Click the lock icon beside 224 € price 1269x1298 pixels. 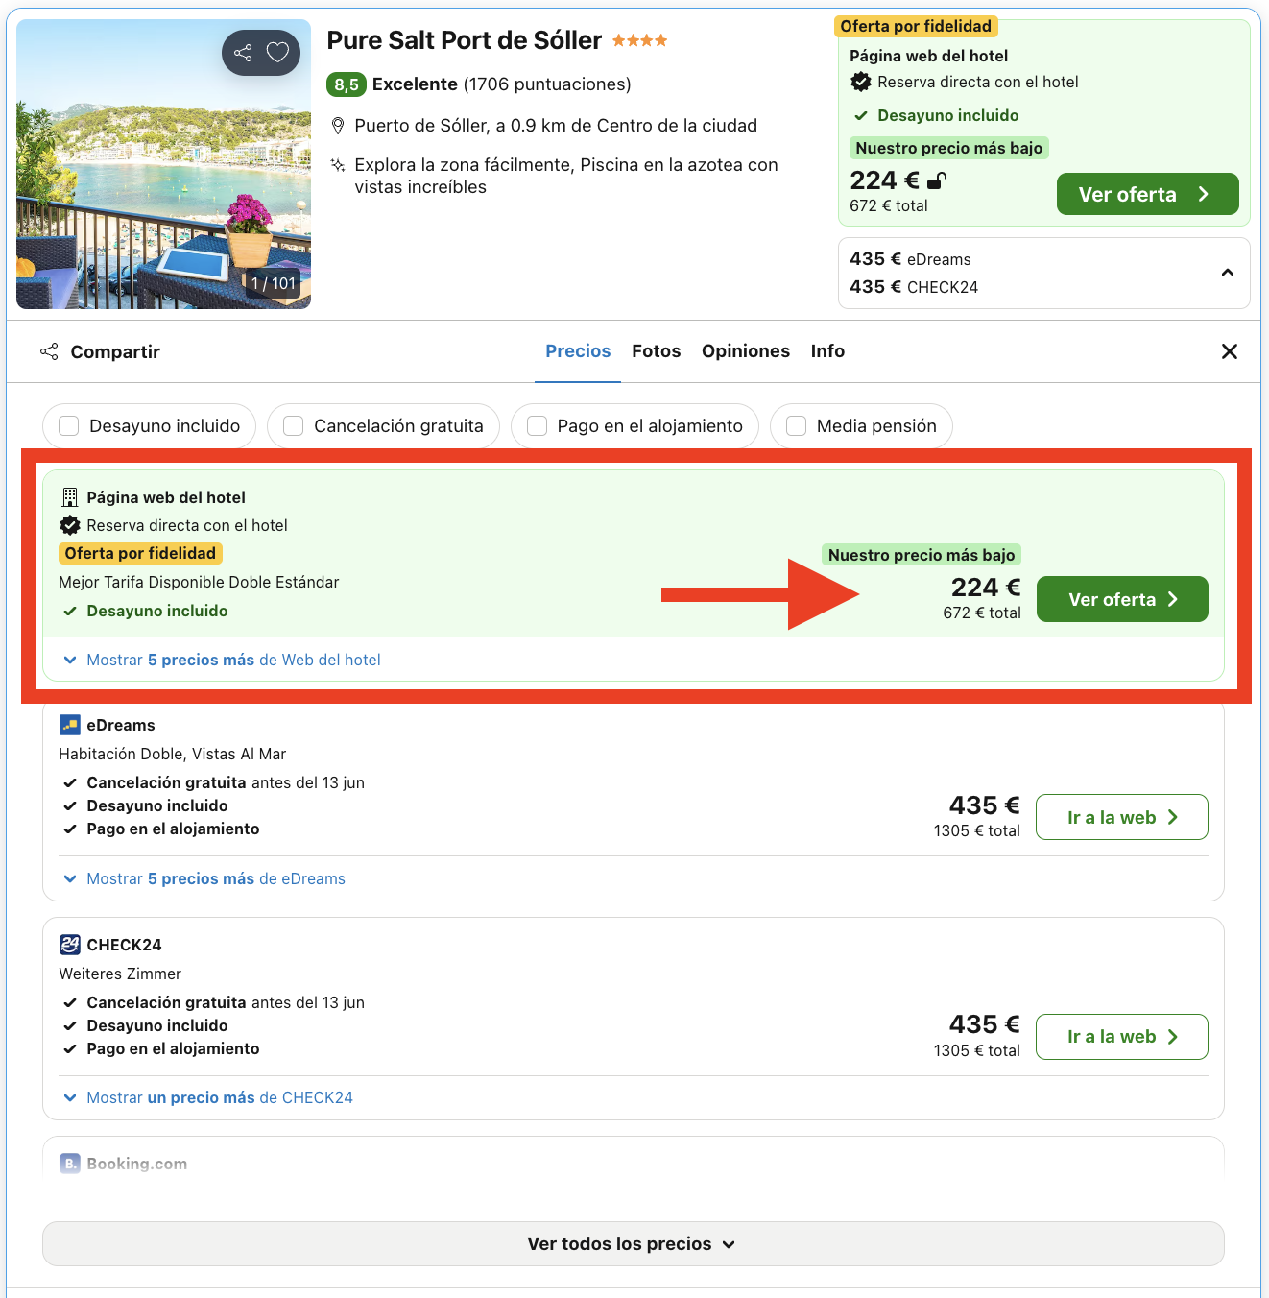coord(937,180)
